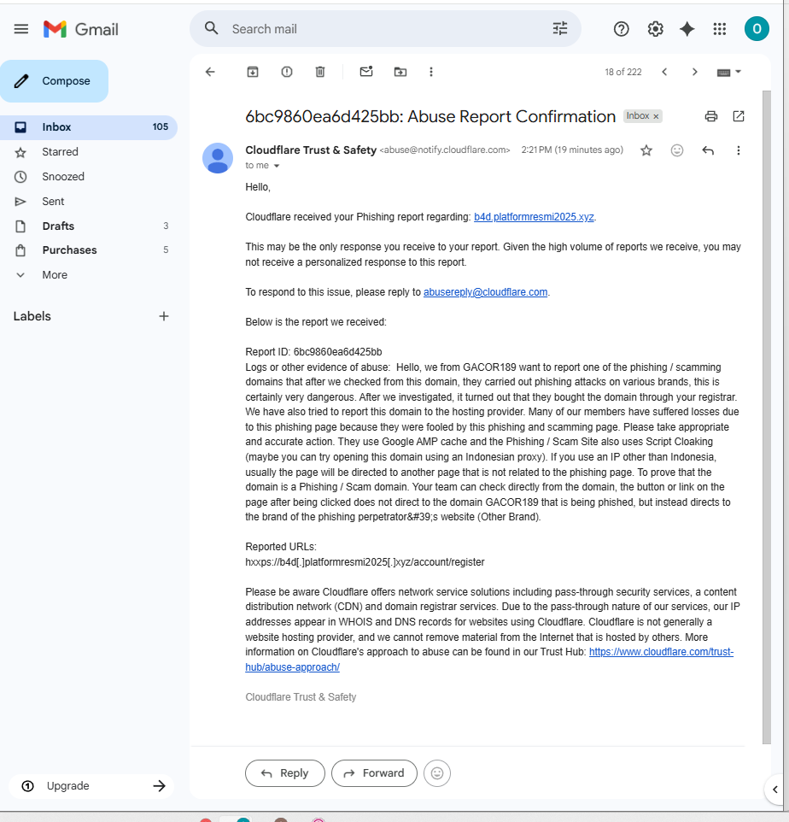
Task: Mark the email as unread
Action: click(366, 71)
